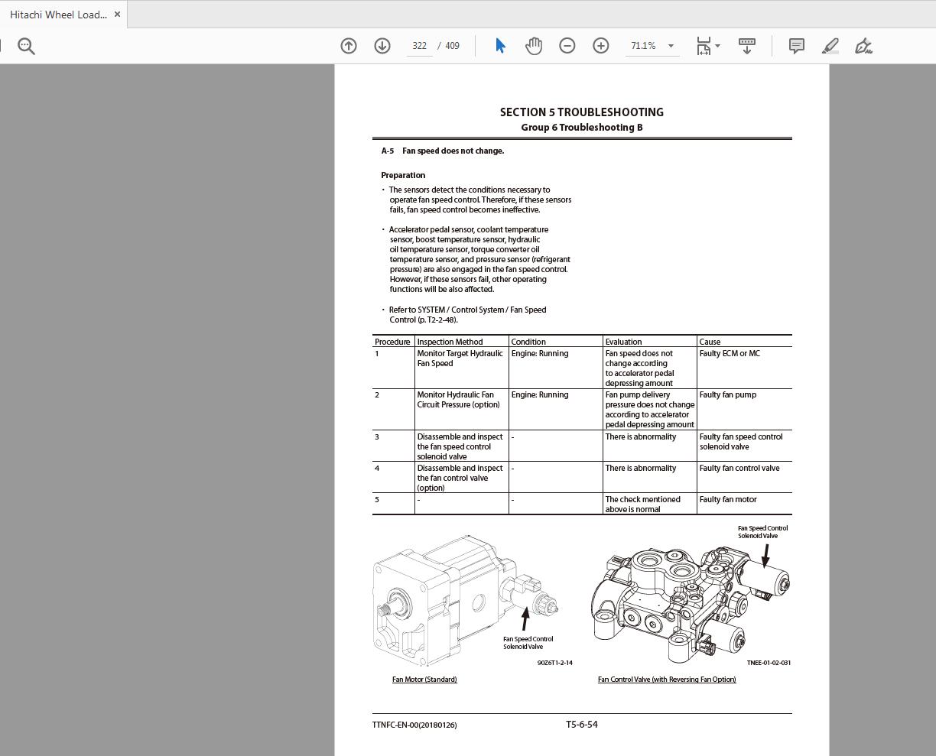936x756 pixels.
Task: Select the Highlight text tool
Action: coord(830,46)
